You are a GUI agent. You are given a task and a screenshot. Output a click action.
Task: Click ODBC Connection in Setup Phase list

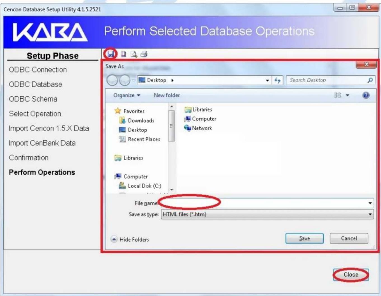(x=38, y=70)
